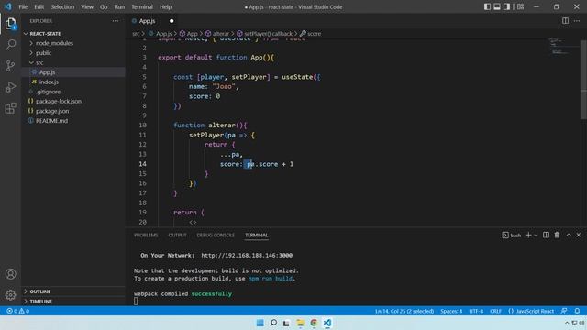
Task: Click unsaved dot on App.js tab
Action: click(x=172, y=21)
